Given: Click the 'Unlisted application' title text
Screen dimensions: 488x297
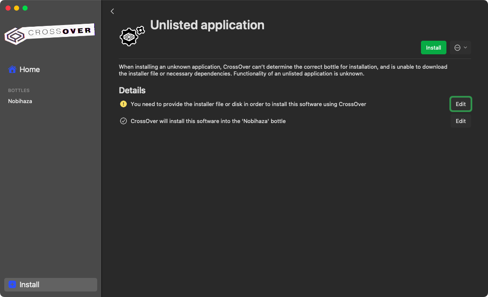Looking at the screenshot, I should [207, 25].
